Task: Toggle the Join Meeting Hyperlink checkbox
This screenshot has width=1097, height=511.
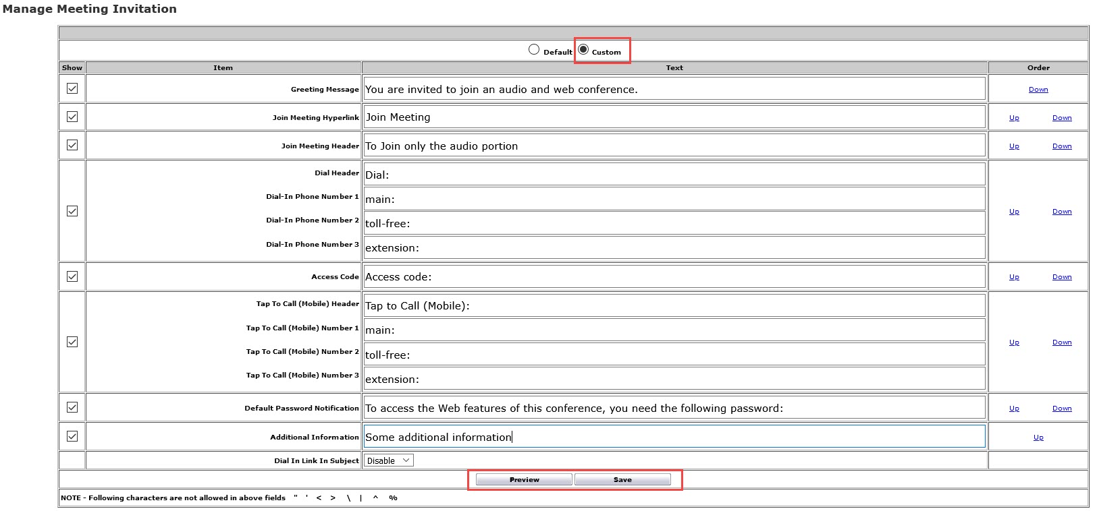Action: tap(72, 117)
